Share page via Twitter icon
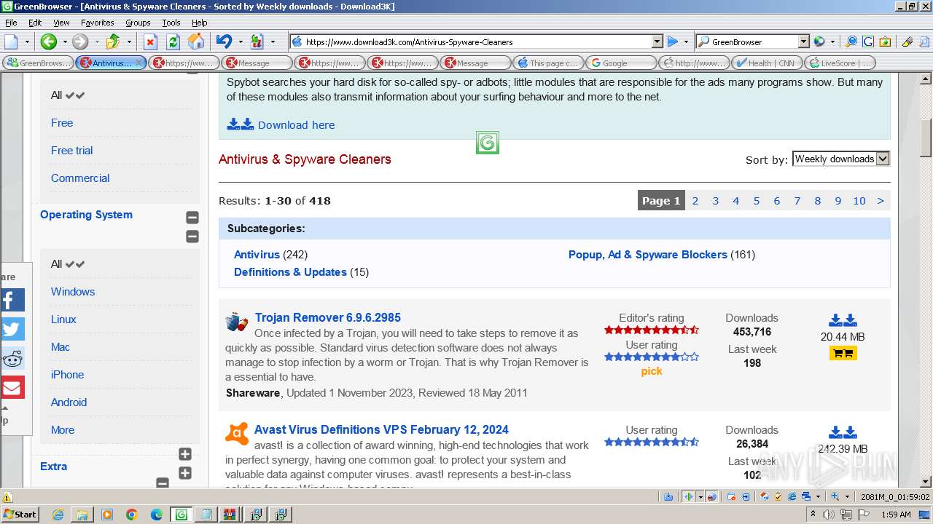 [12, 329]
